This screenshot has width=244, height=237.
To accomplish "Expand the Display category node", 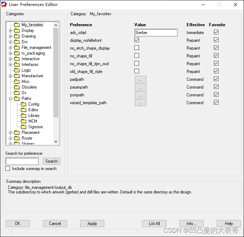I will point(10,30).
